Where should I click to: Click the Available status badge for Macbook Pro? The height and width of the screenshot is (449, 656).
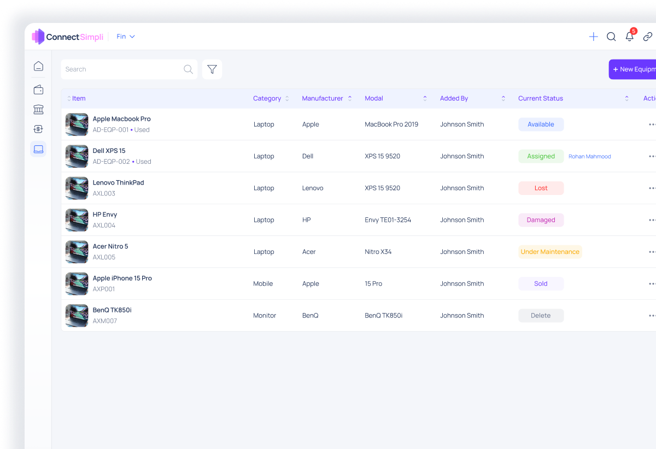pos(541,124)
